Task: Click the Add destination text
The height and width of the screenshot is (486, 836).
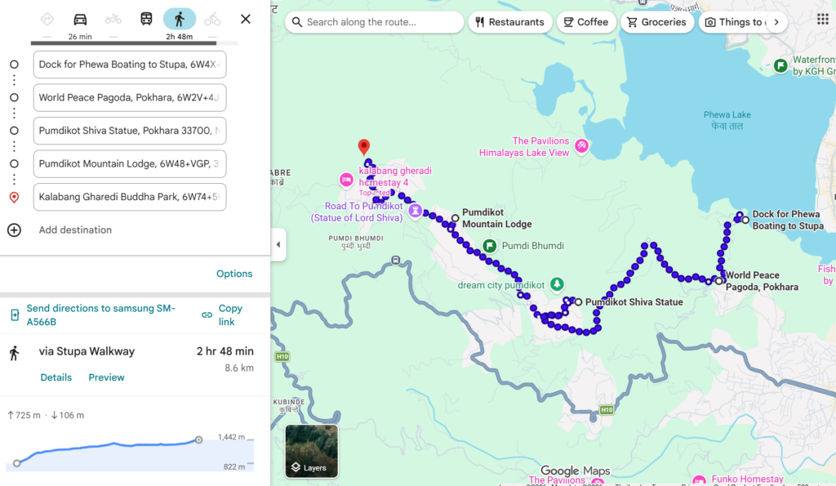Action: (x=75, y=230)
